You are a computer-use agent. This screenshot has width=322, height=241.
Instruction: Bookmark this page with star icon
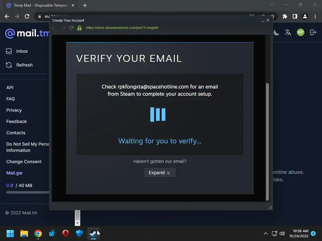[x=272, y=16]
